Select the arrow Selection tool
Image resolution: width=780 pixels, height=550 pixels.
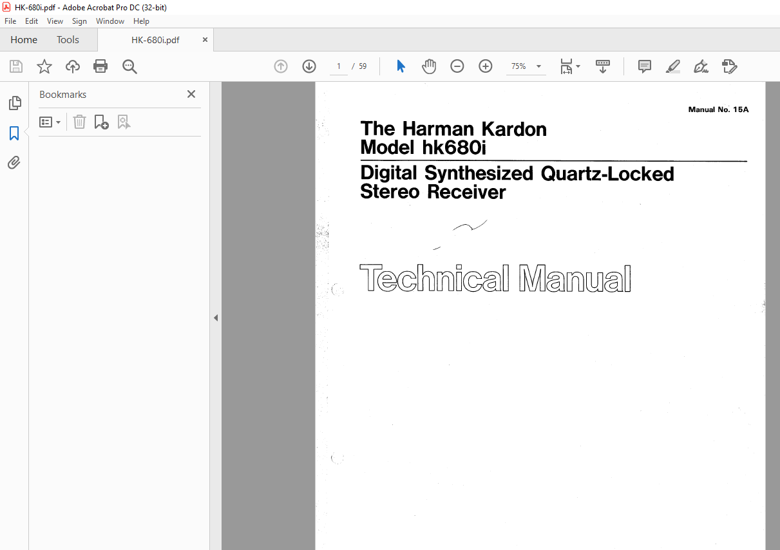[x=401, y=66]
